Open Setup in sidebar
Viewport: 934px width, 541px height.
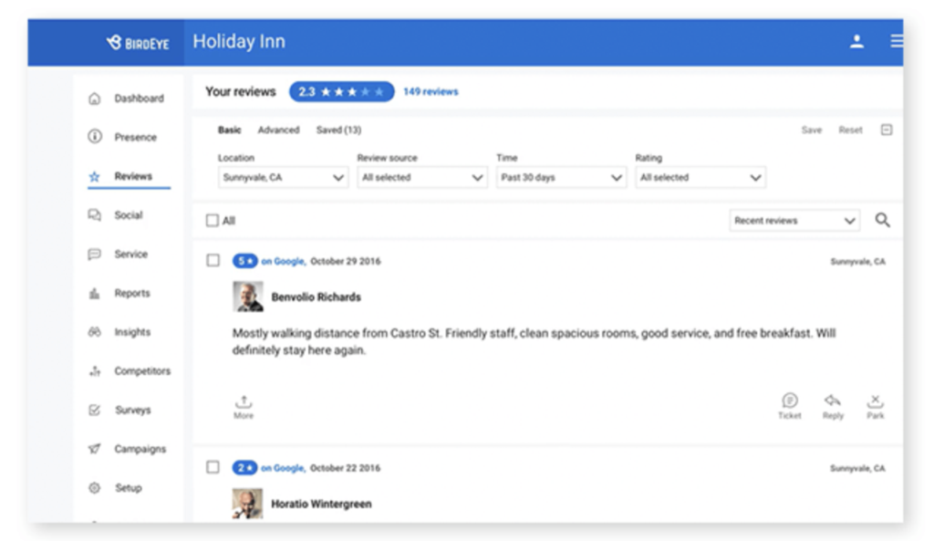click(128, 488)
